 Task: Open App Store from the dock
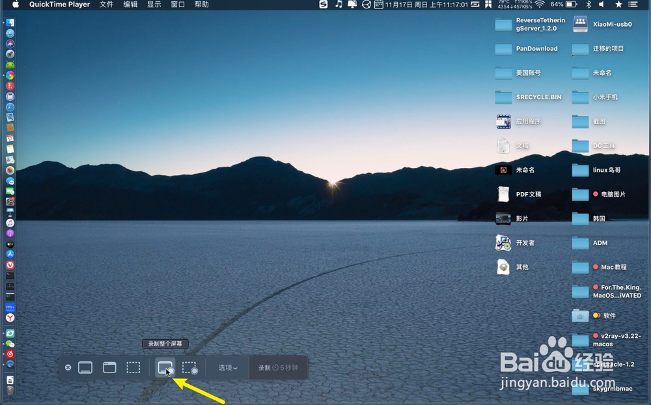point(10,254)
